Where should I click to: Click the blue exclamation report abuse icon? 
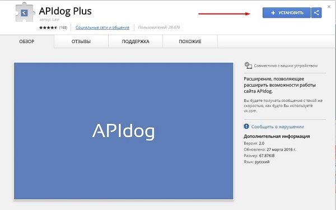[x=246, y=127]
